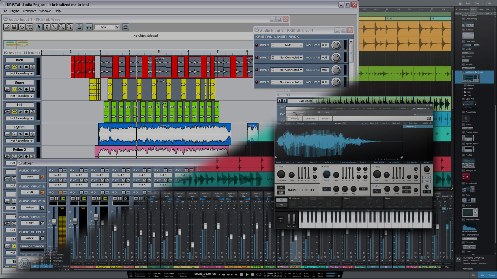Click the Hats channel fader in the console
The height and width of the screenshot is (279, 497).
[x=141, y=233]
